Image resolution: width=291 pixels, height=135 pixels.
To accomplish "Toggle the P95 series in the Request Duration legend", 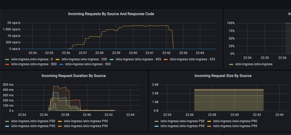I will 33,126.
